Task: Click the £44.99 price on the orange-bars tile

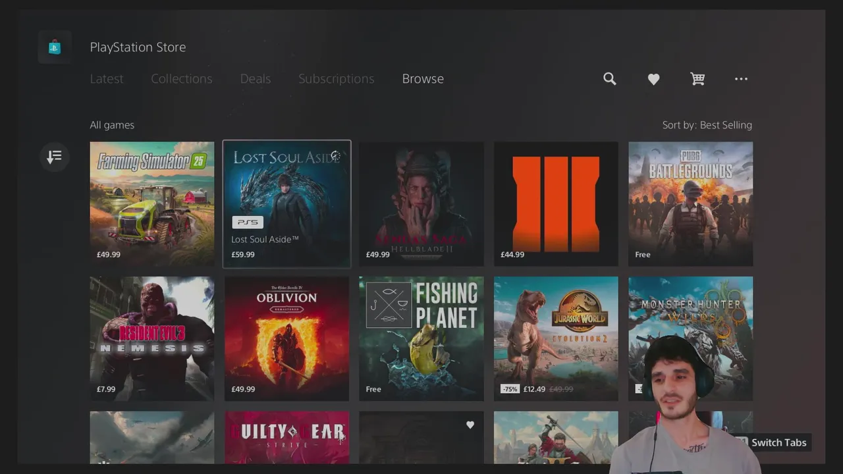Action: 512,255
